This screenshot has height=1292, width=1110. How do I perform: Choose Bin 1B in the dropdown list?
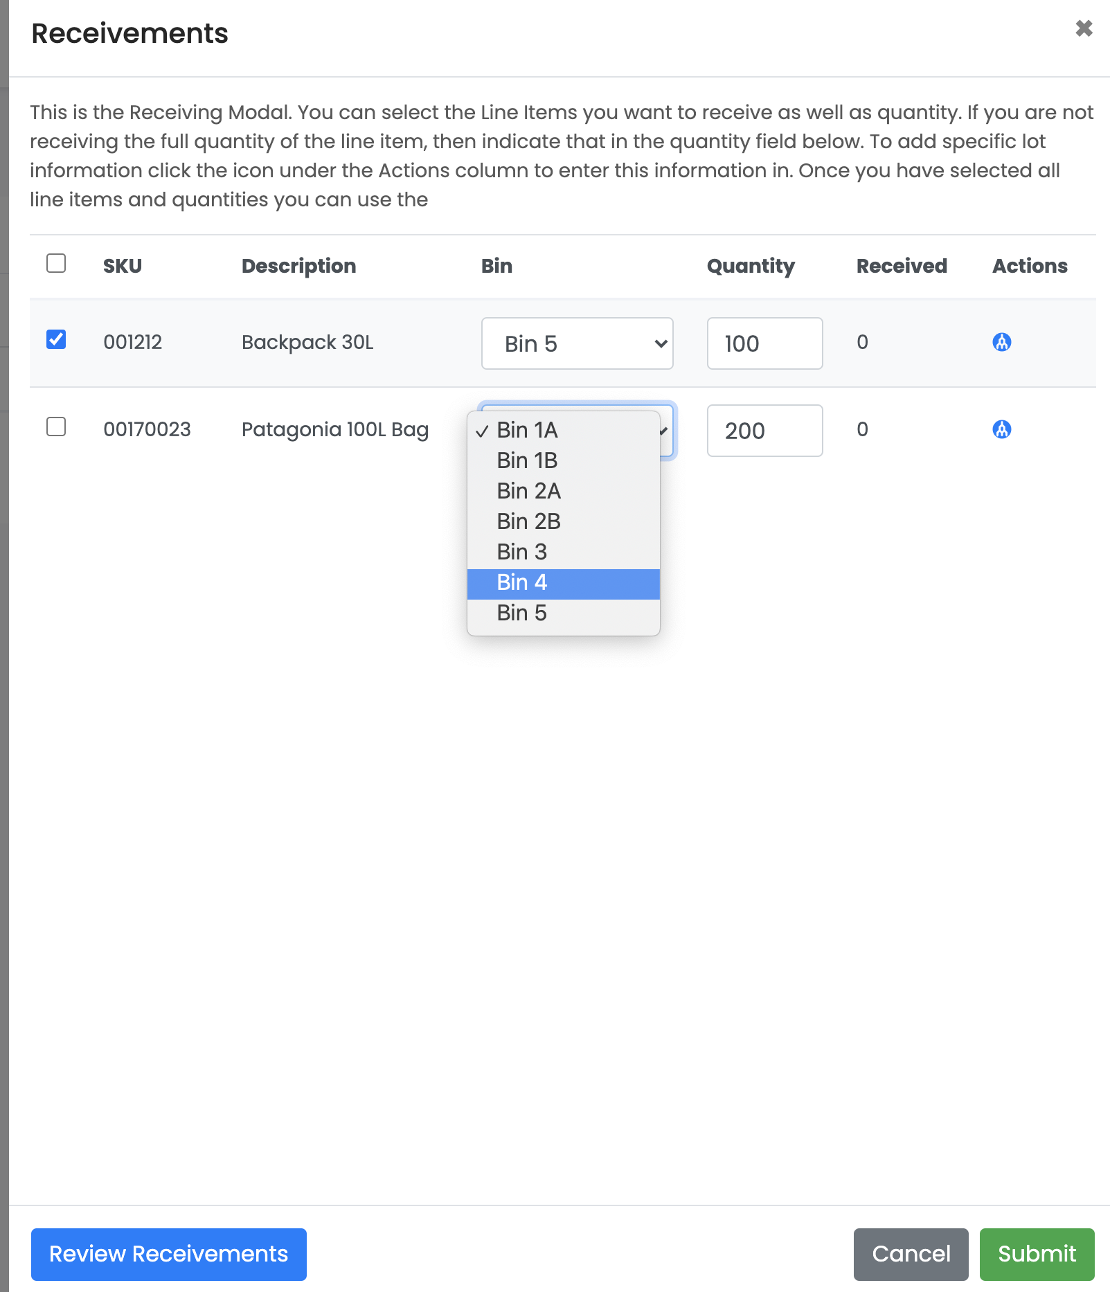pos(564,460)
